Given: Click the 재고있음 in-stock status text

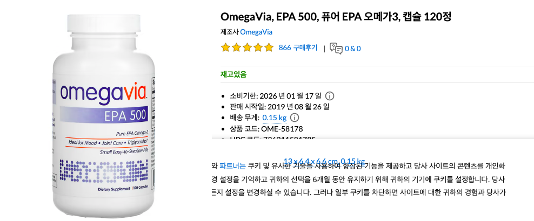Looking at the screenshot, I should click(x=233, y=74).
